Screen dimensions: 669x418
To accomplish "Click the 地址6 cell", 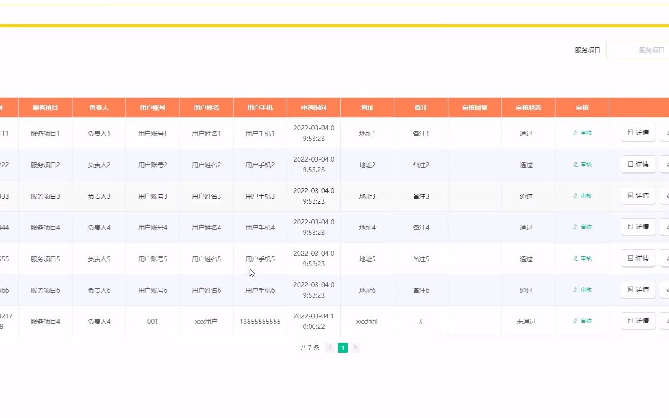I will tap(367, 290).
